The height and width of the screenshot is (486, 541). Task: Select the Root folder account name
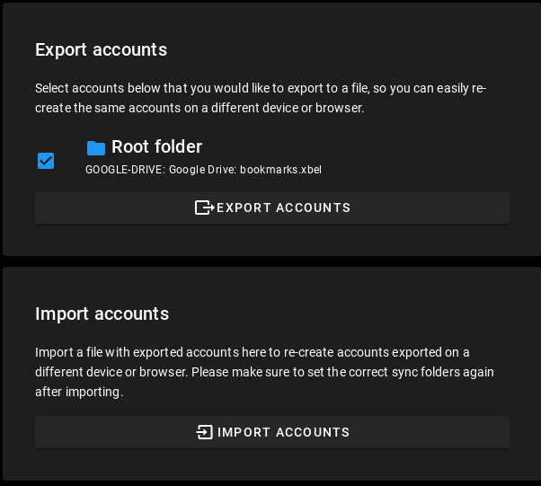(x=156, y=147)
